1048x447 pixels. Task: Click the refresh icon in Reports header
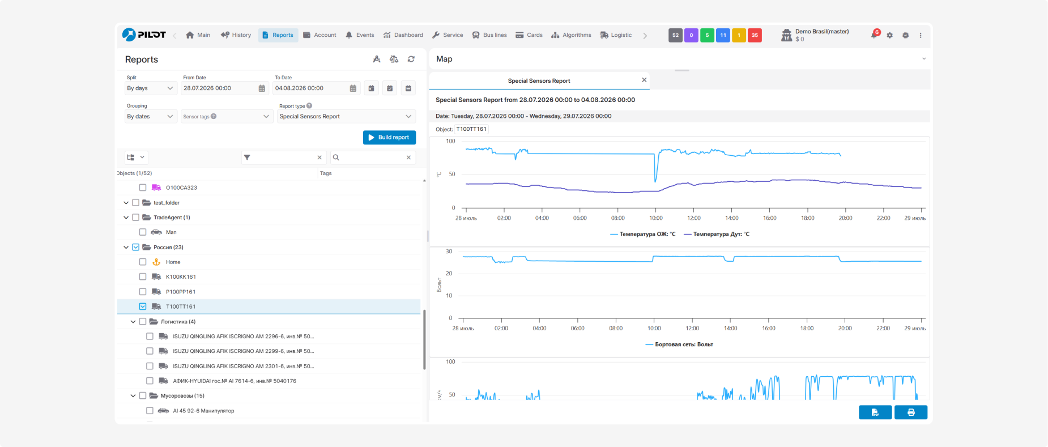pos(411,59)
